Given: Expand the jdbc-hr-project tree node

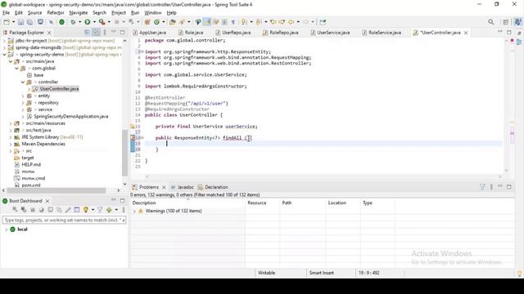Looking at the screenshot, I should click(x=4, y=41).
